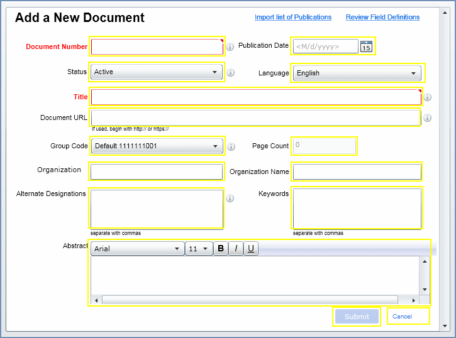456x338 pixels.
Task: Open the Status dropdown
Action: pos(157,72)
